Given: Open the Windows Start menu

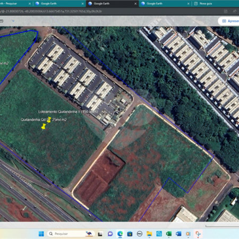Looking at the screenshot, I should click(x=41, y=234).
